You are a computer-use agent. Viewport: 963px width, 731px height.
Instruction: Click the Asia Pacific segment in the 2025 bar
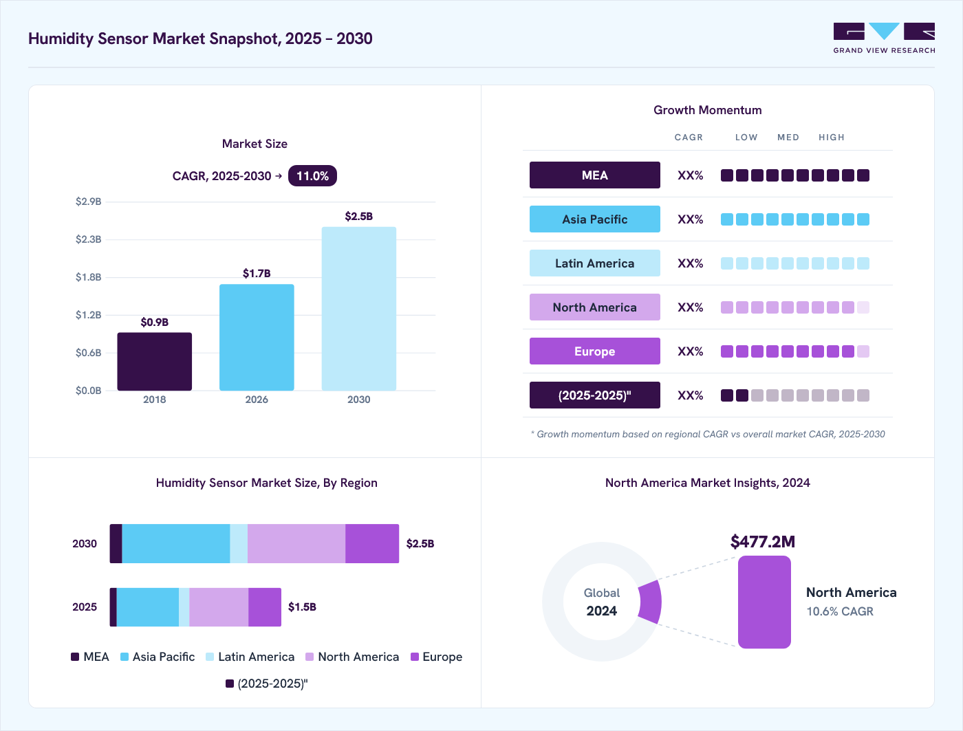[x=148, y=607]
